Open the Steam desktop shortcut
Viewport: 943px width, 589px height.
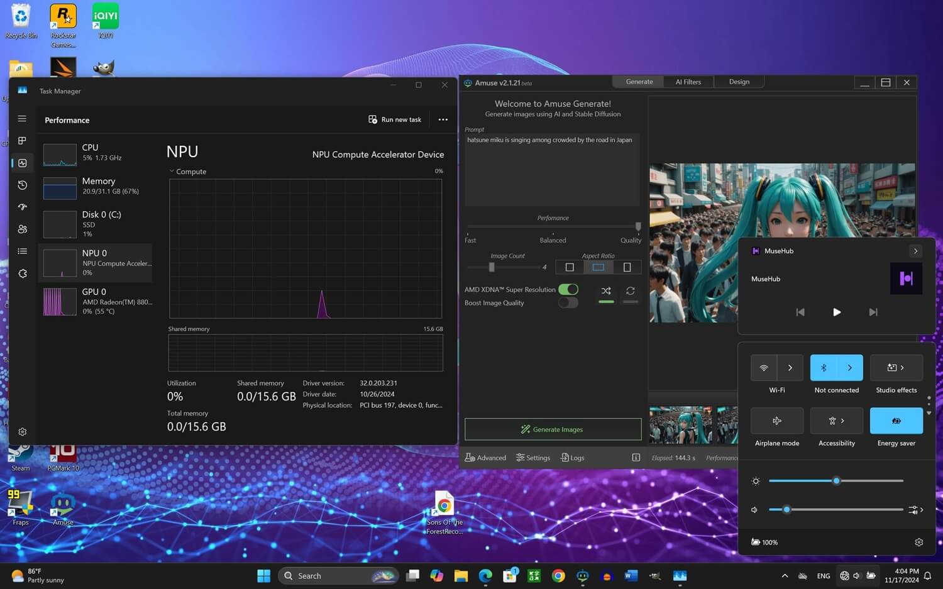pos(21,458)
